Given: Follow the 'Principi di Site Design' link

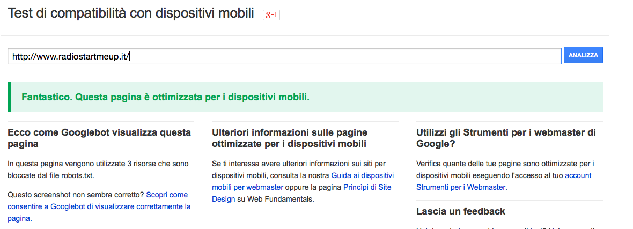Looking at the screenshot, I should (x=301, y=194).
